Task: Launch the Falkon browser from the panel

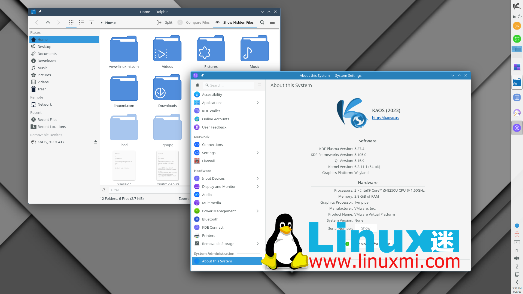Action: point(517,112)
